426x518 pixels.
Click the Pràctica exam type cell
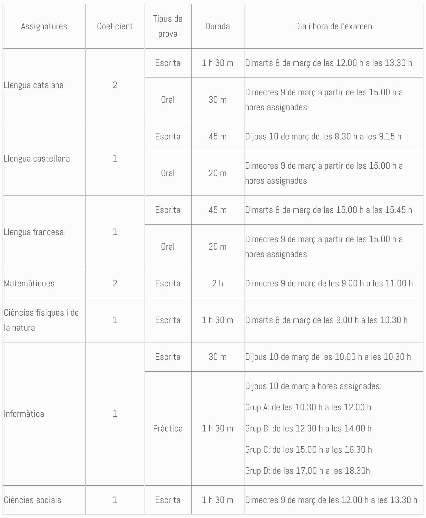(x=168, y=428)
